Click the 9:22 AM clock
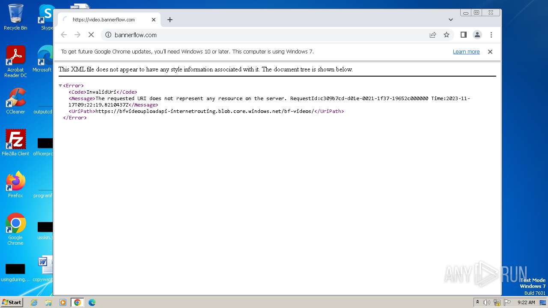The width and height of the screenshot is (548, 308). click(526, 302)
